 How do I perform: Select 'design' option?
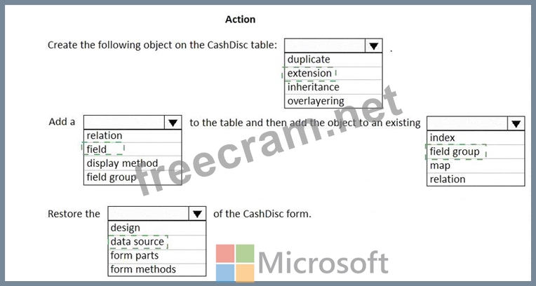(157, 228)
